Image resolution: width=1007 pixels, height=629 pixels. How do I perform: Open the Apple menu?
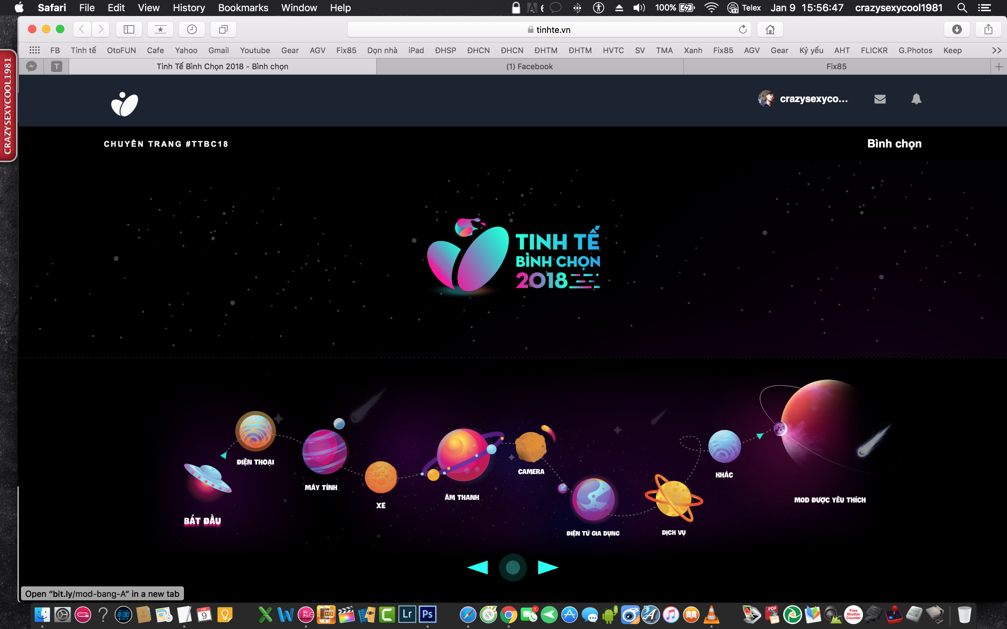pyautogui.click(x=19, y=7)
